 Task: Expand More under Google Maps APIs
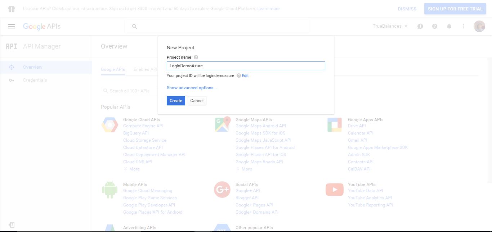(244, 169)
